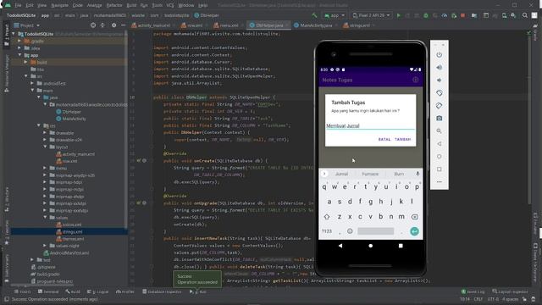Run the app with green play icon
This screenshot has height=305, width=542.
pyautogui.click(x=399, y=15)
